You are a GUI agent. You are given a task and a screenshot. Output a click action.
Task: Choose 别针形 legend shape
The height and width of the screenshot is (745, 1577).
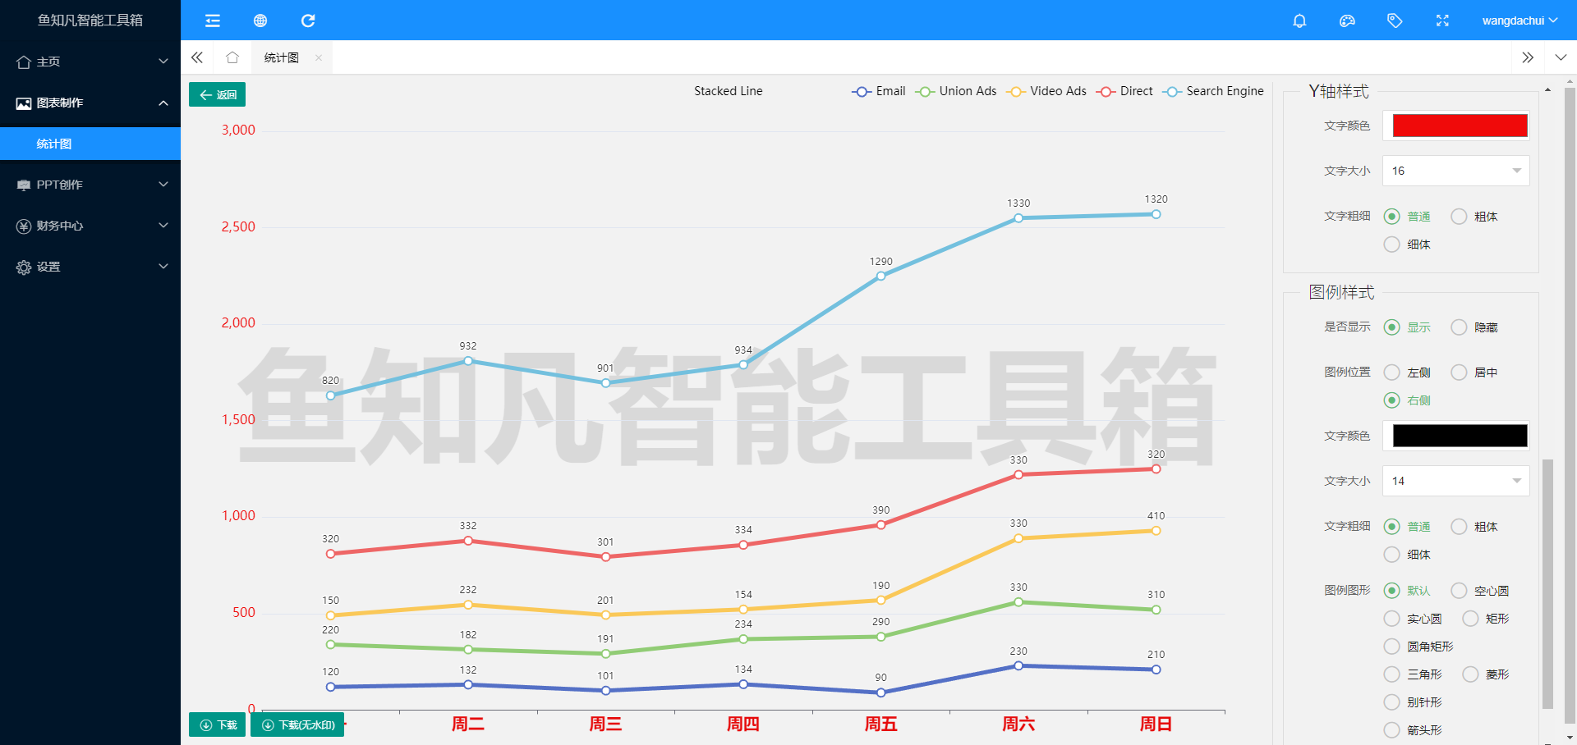click(x=1413, y=702)
